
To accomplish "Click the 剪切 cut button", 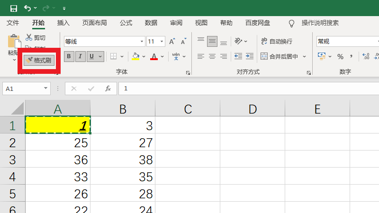I will tap(36, 37).
